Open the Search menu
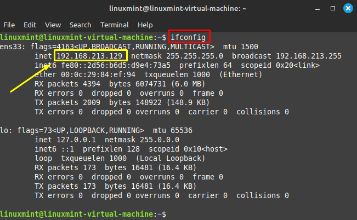 pos(80,25)
